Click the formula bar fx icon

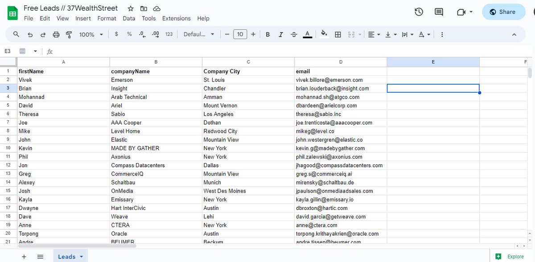[50, 51]
